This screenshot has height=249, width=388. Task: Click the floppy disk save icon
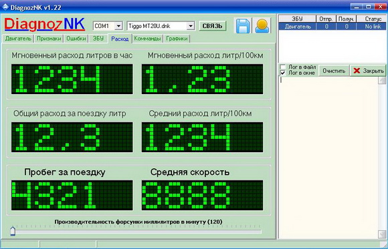coord(242,25)
